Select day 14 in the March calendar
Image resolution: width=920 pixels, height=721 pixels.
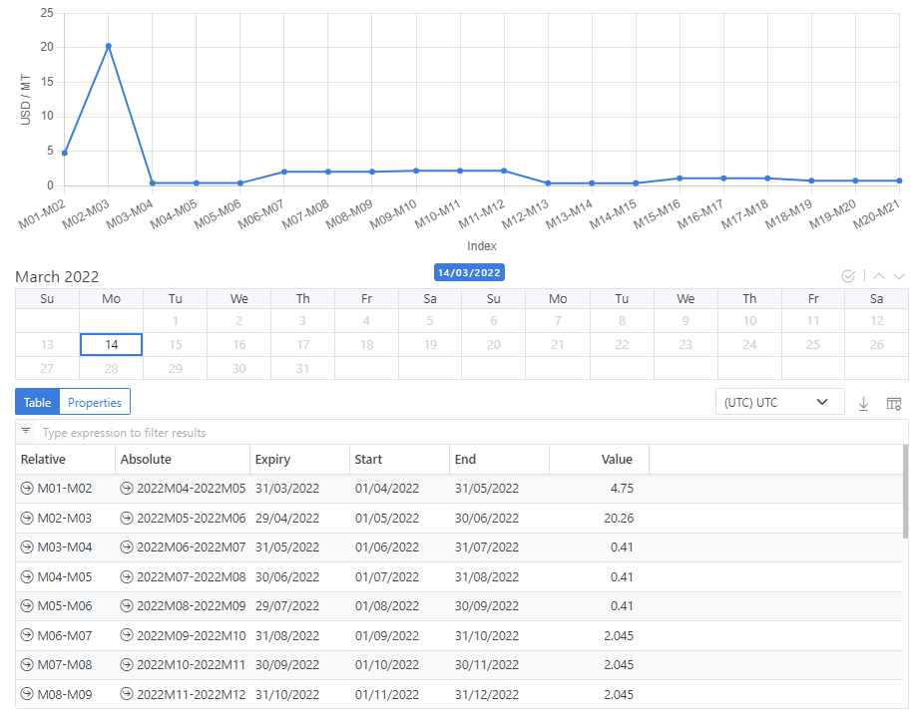point(111,345)
